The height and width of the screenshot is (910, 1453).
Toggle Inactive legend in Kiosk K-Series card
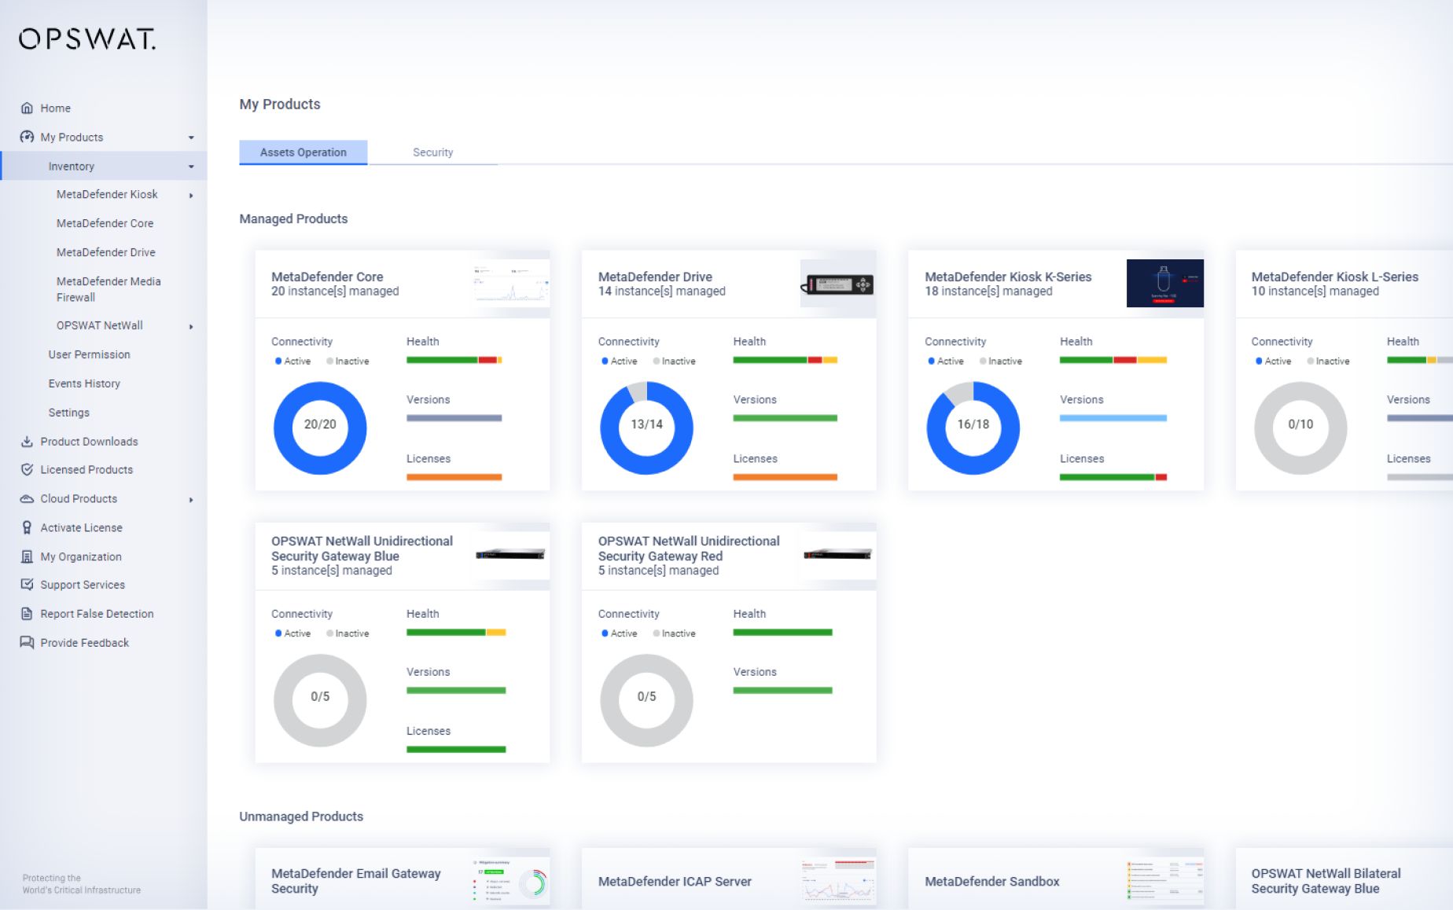(1000, 361)
